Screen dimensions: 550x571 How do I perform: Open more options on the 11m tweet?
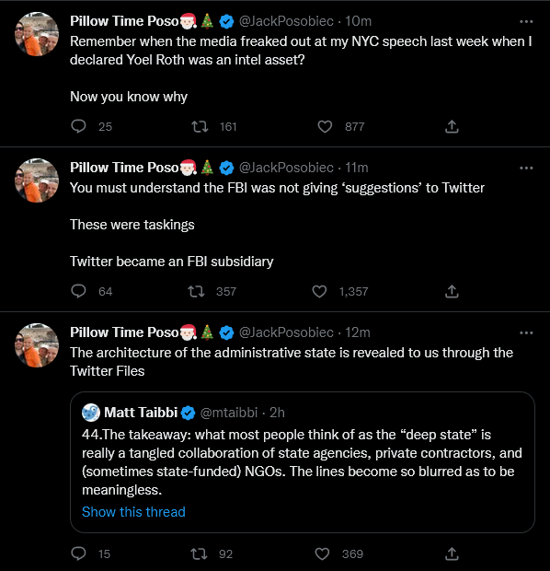[x=526, y=169]
